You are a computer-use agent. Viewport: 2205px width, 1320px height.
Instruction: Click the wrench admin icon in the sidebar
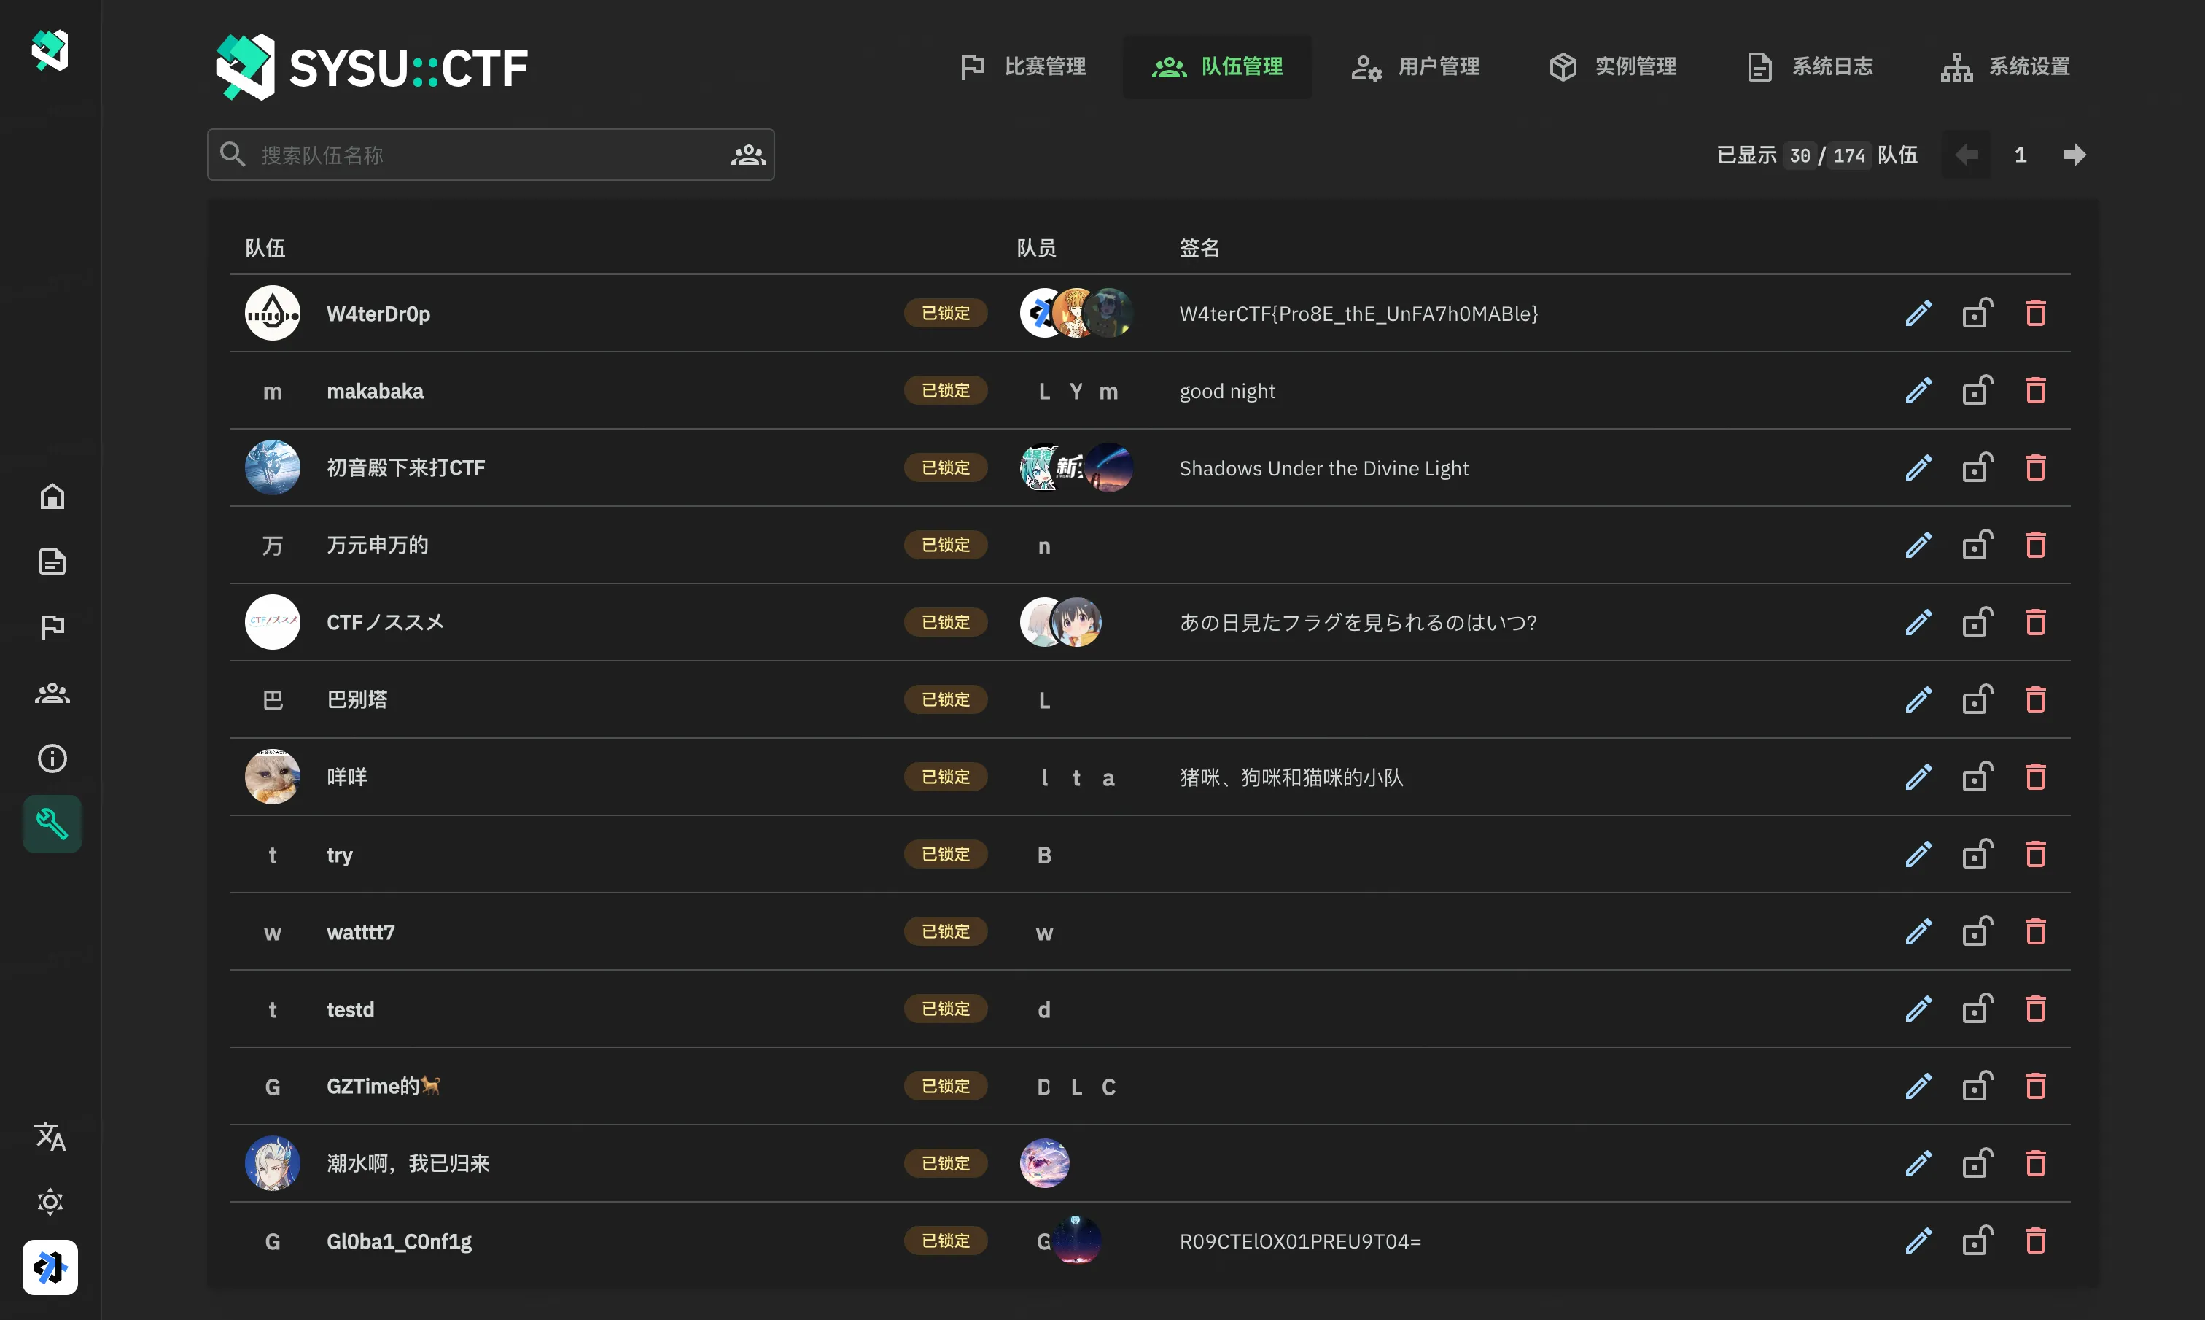[52, 823]
